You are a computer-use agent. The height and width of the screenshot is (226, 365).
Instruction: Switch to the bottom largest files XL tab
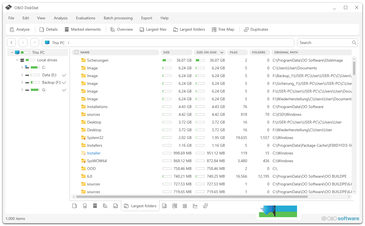tap(115, 206)
